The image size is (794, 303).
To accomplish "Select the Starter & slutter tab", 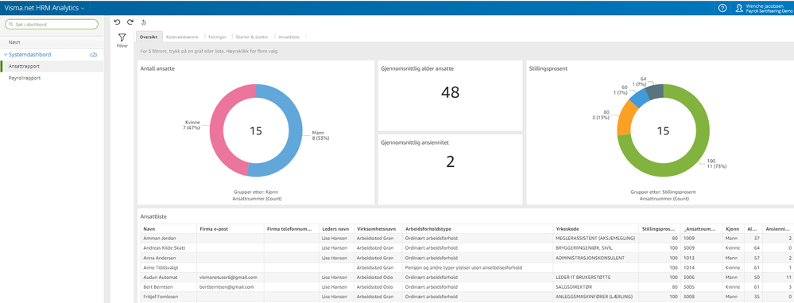I will [252, 37].
